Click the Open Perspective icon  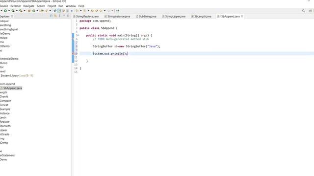click(310, 11)
